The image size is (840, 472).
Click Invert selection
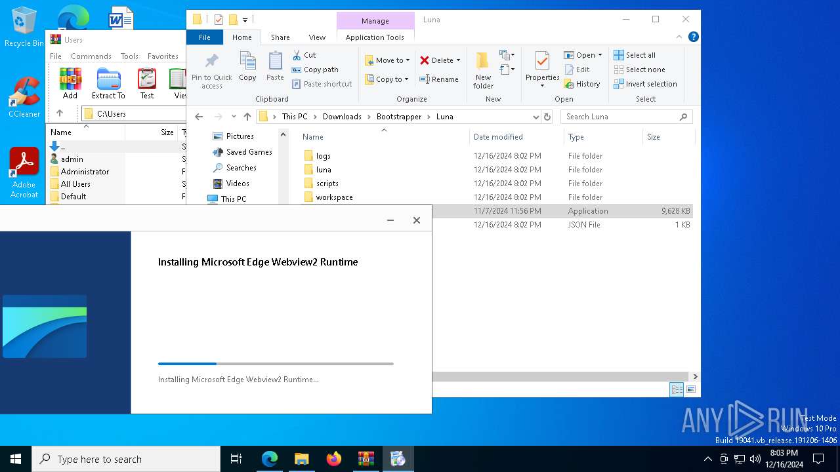pos(645,84)
